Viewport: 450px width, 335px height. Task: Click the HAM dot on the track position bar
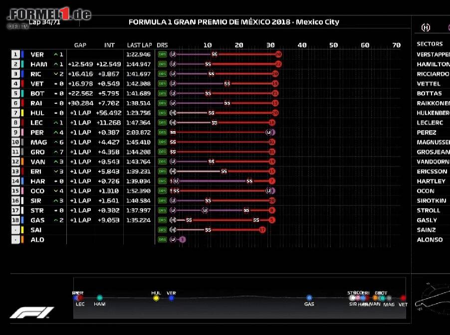100,298
